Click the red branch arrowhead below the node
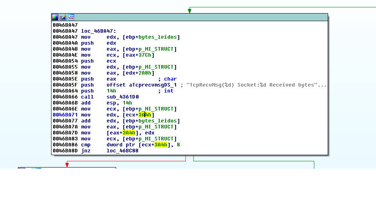The height and width of the screenshot is (207, 376). [67, 164]
